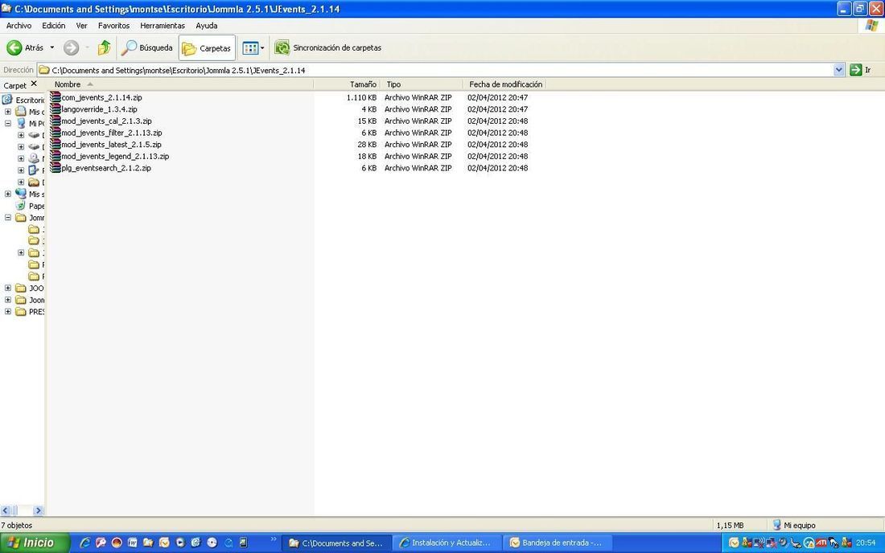Expand the JOO folder tree node
The image size is (885, 553).
pyautogui.click(x=8, y=288)
